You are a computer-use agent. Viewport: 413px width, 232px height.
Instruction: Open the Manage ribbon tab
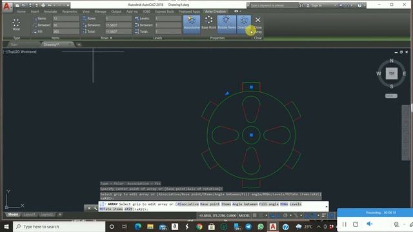(101, 12)
